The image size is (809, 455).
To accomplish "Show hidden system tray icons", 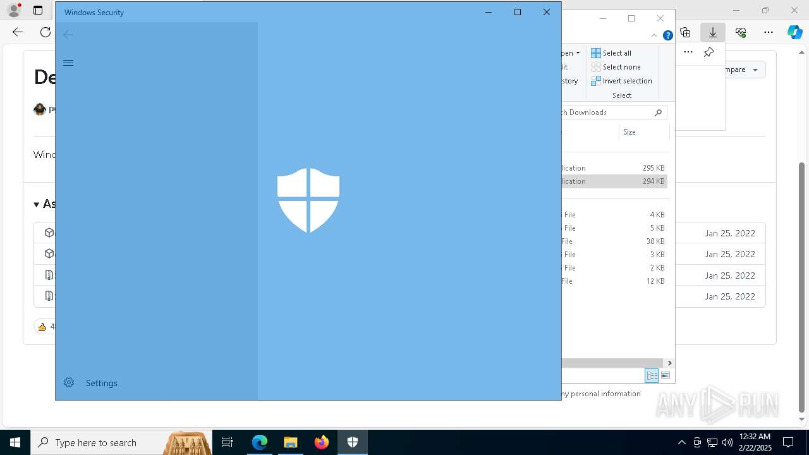I will 681,442.
